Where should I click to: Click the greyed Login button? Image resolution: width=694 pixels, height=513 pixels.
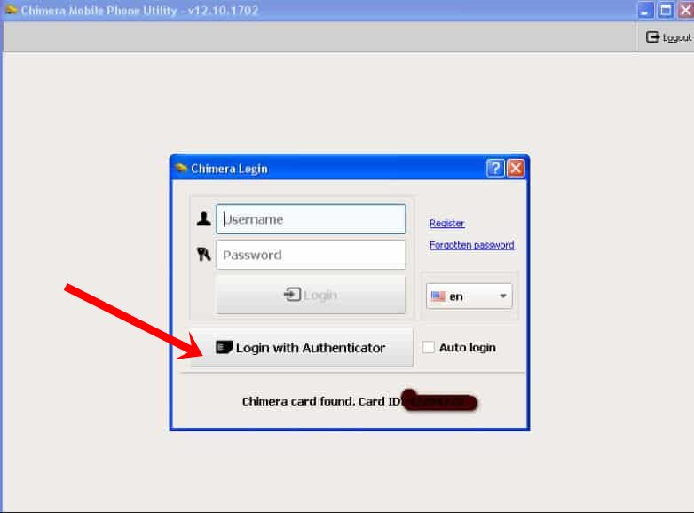coord(311,295)
